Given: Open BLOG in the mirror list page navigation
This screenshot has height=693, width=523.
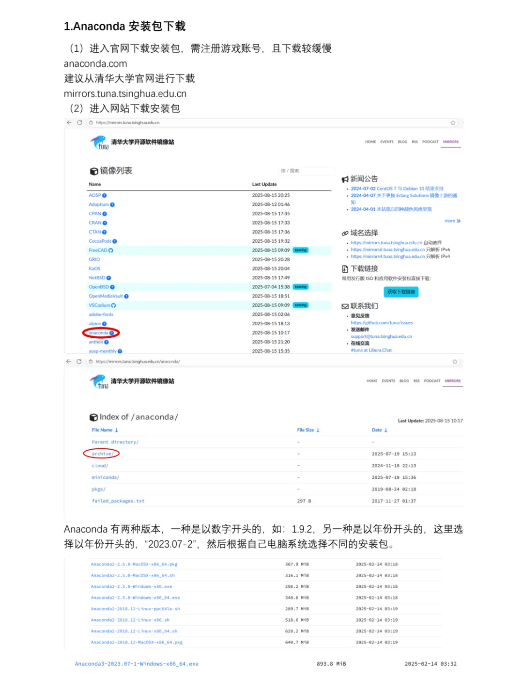Looking at the screenshot, I should pyautogui.click(x=402, y=142).
